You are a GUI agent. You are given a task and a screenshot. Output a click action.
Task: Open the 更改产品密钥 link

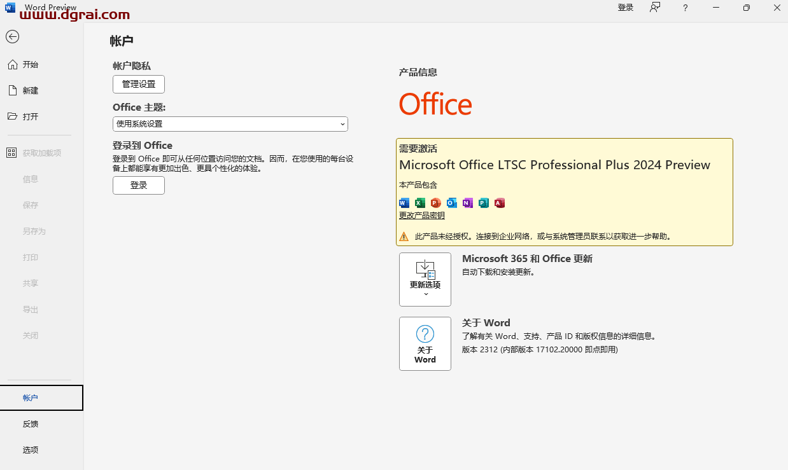click(x=421, y=215)
